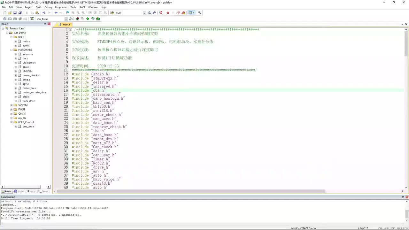Rebuild all target files with the Rebuild icon
This screenshot has height=230, width=409.
15,19
